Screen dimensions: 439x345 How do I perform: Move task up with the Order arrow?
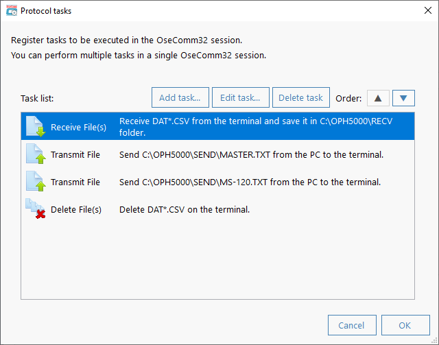coord(378,98)
